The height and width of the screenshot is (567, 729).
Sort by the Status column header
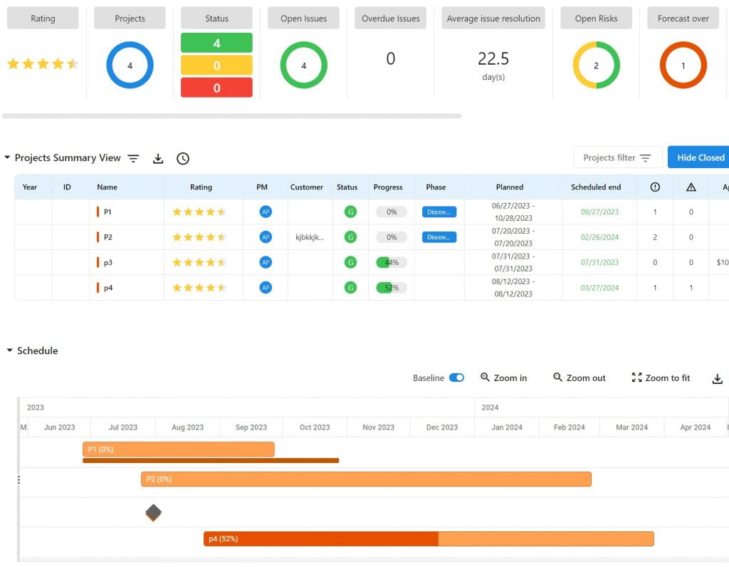point(347,187)
